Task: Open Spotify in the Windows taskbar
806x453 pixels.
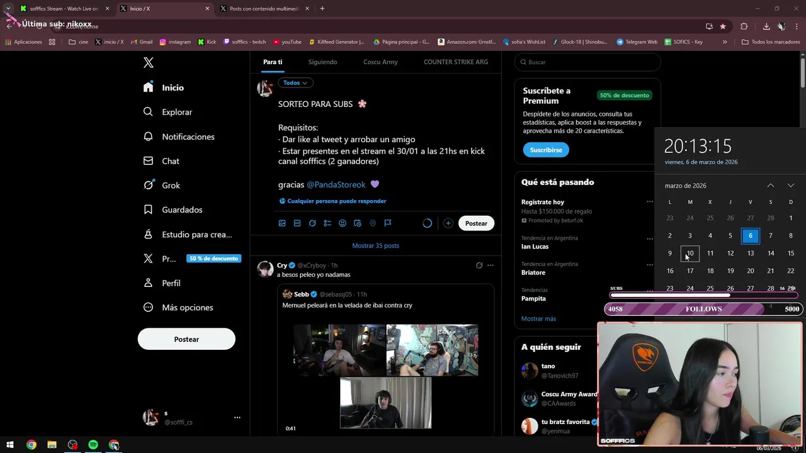Action: pos(93,445)
